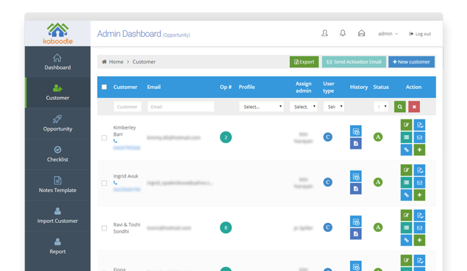Open the inbox envelope icon in header
Screen dimensions: 467x271
pos(361,33)
